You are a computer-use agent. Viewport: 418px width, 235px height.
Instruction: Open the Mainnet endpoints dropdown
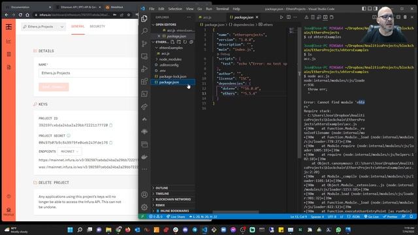[x=70, y=151]
